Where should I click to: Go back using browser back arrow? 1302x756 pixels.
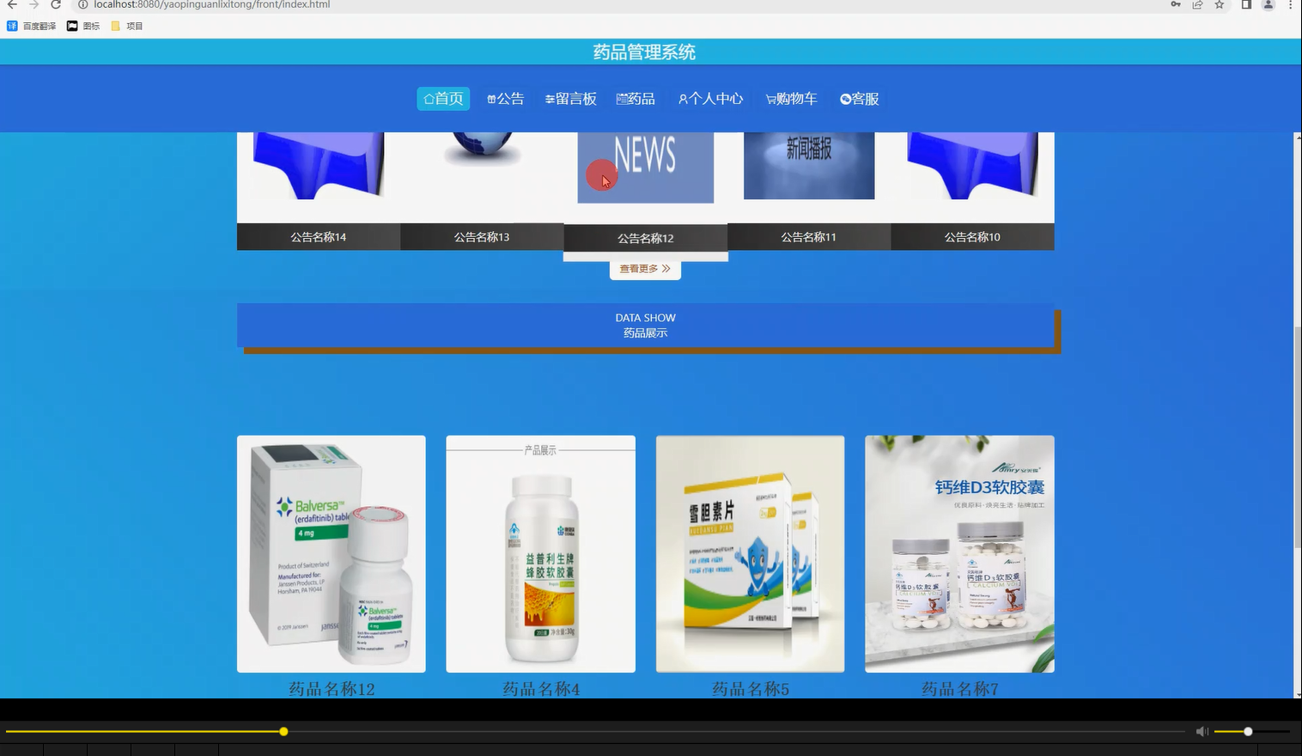(12, 4)
